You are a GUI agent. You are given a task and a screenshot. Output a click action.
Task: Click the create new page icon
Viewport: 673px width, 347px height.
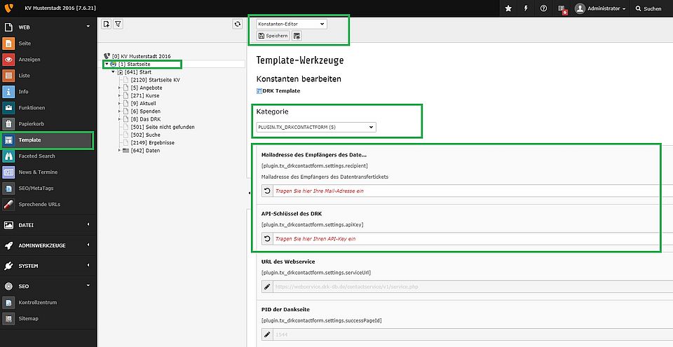(x=106, y=24)
